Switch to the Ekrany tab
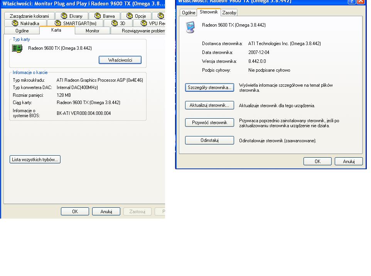The width and height of the screenshot is (371, 276). (72, 16)
